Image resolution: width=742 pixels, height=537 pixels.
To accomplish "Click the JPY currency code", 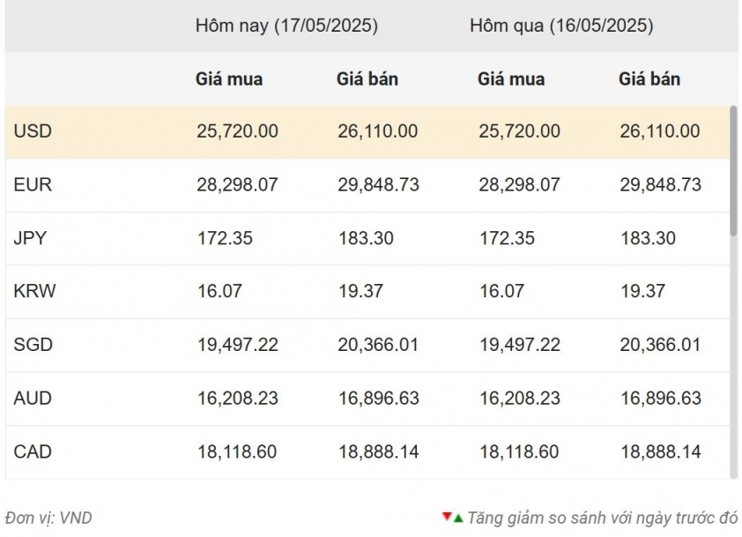I will click(33, 238).
